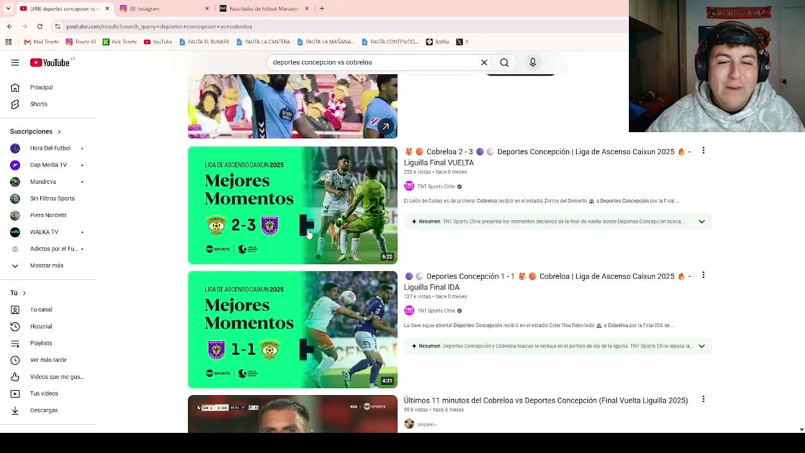Open Piero Nordetti channel
Viewport: 805px width, 453px height.
point(48,215)
